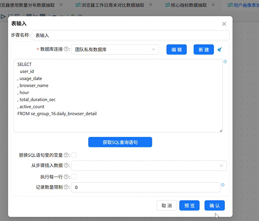Switch to 浏览器工作日周末对比数据抽取 tab

click(x=110, y=5)
